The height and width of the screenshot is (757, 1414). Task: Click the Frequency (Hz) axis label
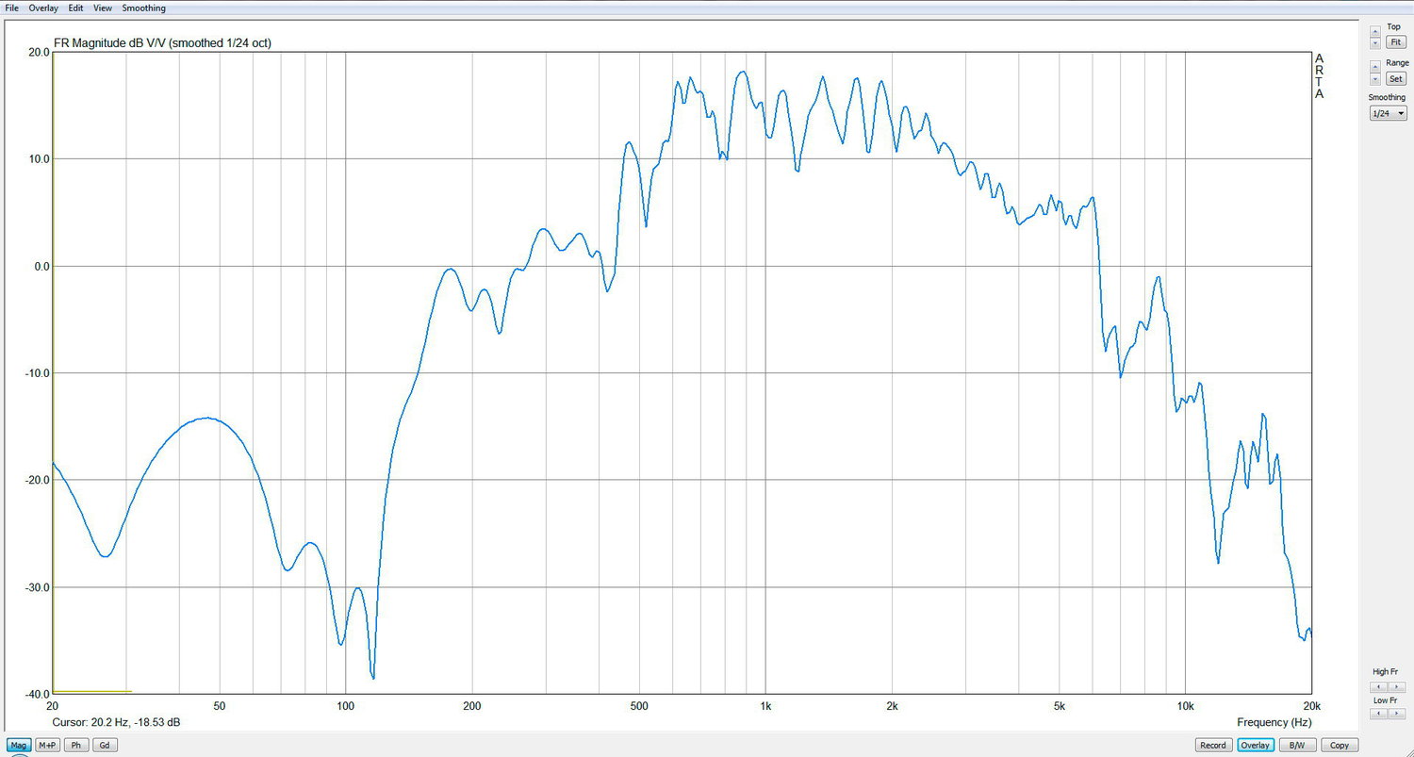point(1274,722)
